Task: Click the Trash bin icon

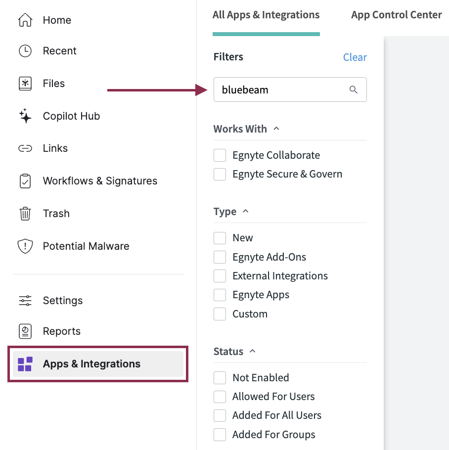Action: (25, 214)
